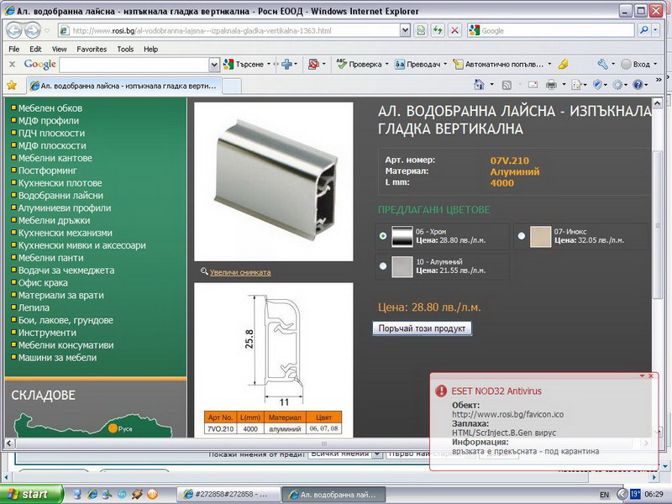The height and width of the screenshot is (504, 672).
Task: Click the Увеличи снимката link
Action: coord(240,272)
